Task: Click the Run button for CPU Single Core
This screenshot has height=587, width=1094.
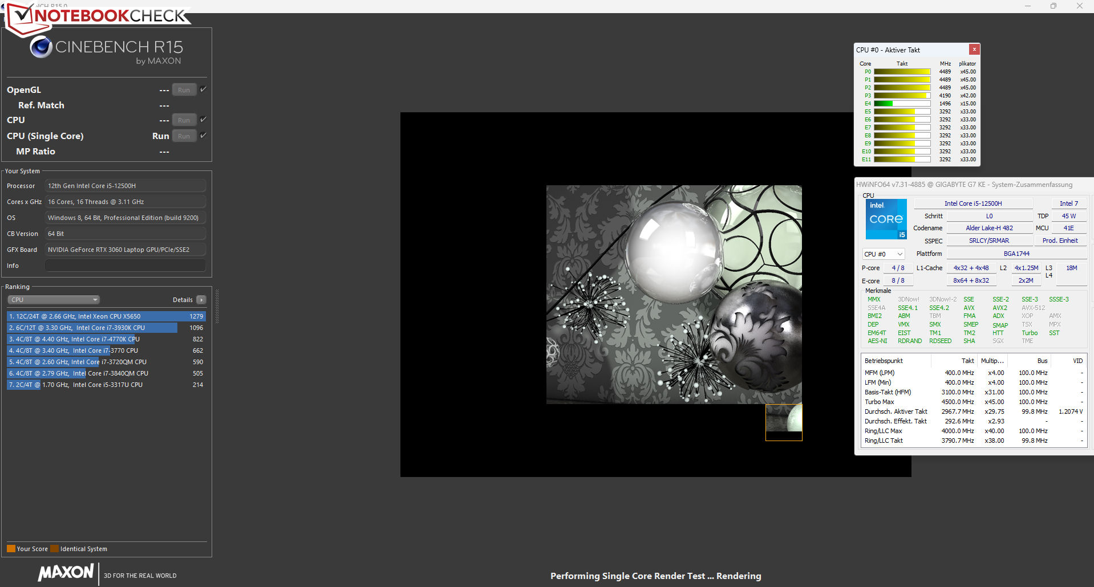Action: coord(184,136)
